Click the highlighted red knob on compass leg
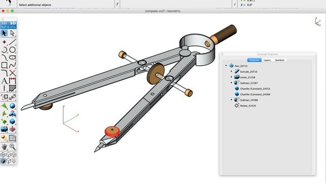Screen dimensions: 326x183 (112, 132)
